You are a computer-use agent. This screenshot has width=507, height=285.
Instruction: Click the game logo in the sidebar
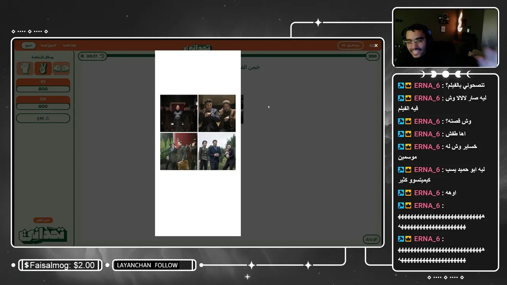pos(43,235)
